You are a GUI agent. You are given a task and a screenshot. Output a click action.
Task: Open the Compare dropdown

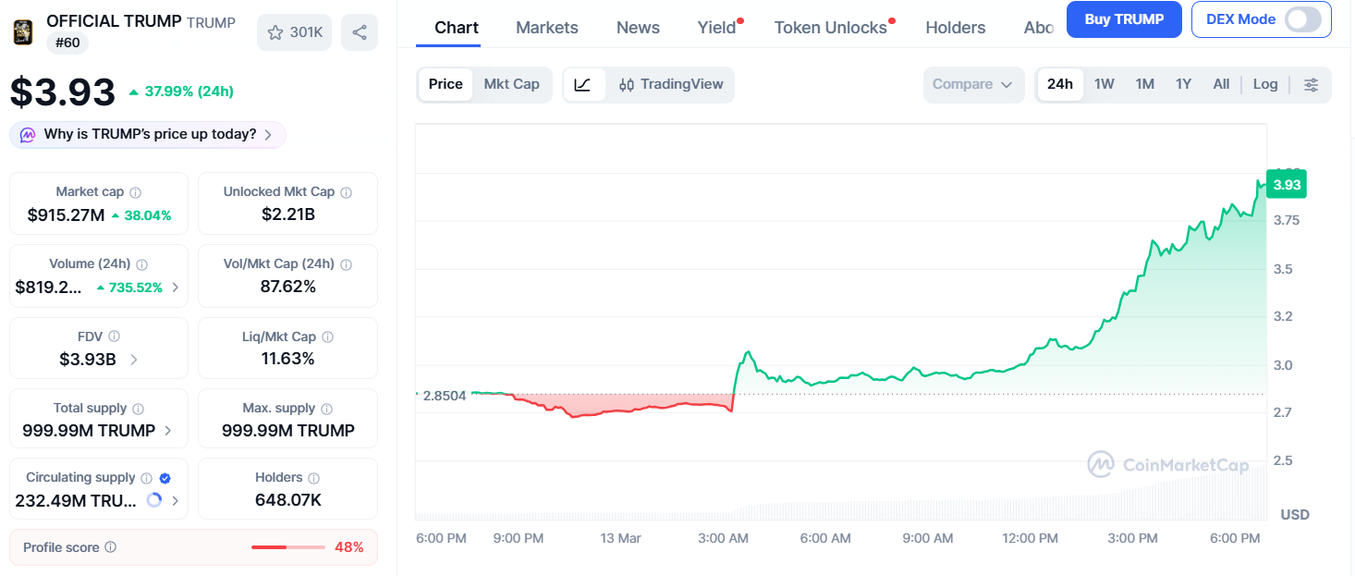pos(973,84)
